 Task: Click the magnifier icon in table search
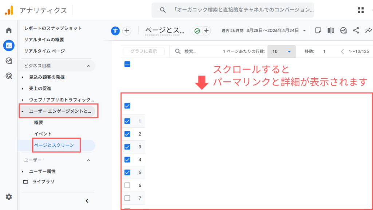coord(178,51)
